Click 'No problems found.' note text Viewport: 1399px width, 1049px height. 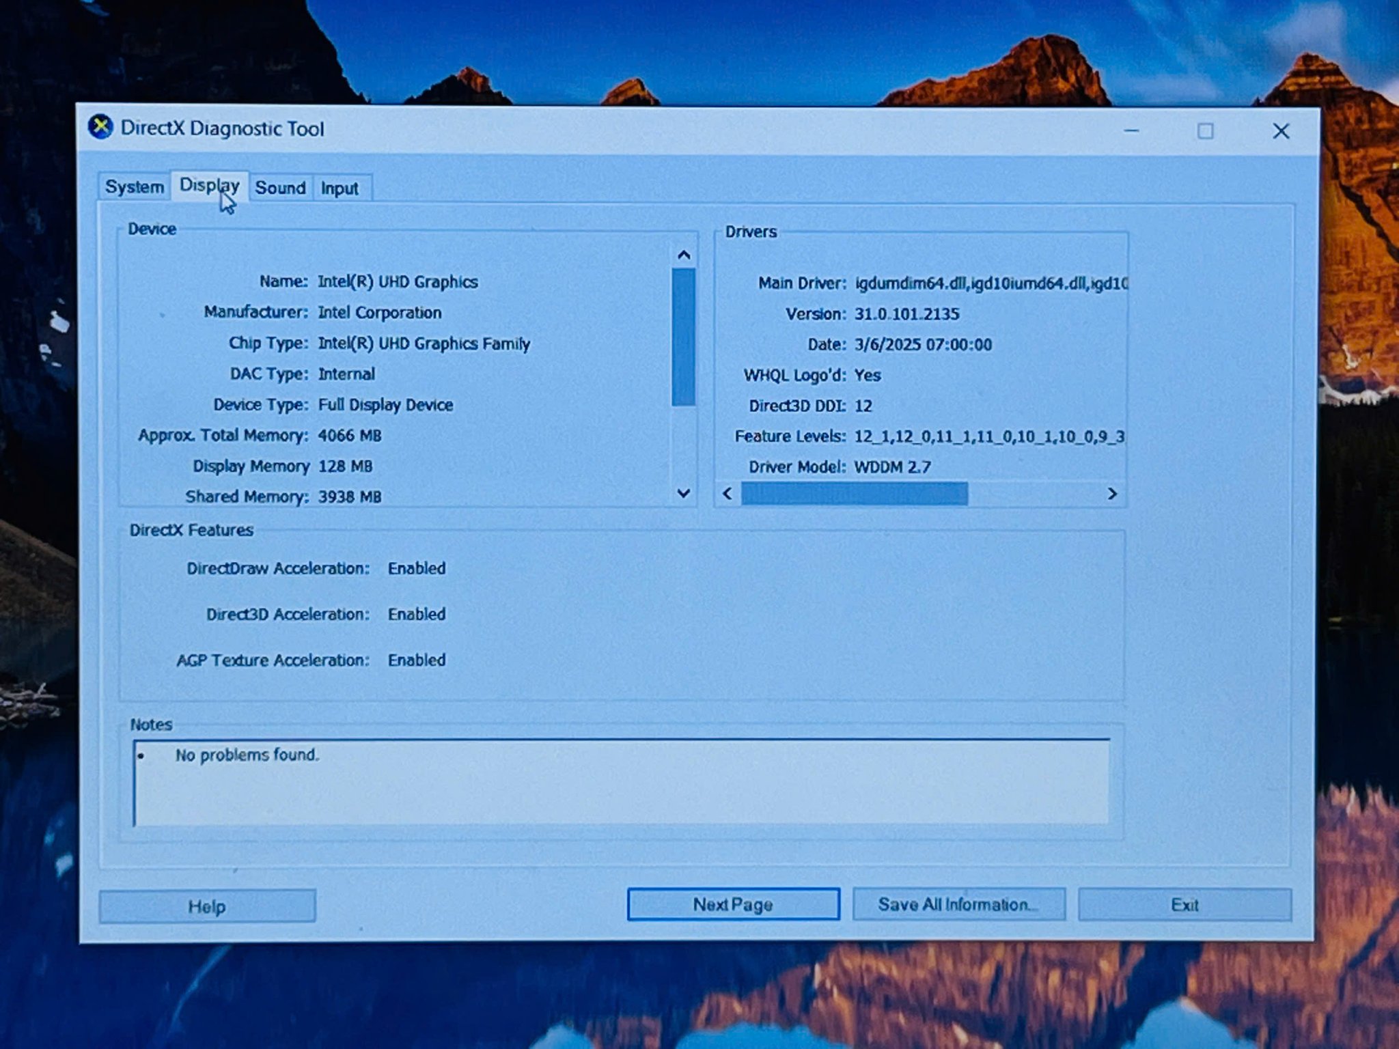(247, 755)
